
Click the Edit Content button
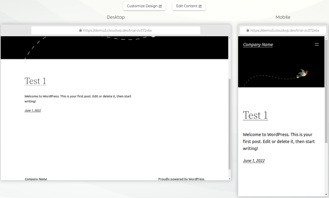(189, 6)
